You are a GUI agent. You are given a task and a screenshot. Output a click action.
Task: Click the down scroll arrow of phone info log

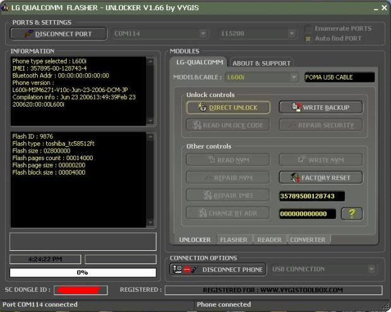tap(150, 121)
